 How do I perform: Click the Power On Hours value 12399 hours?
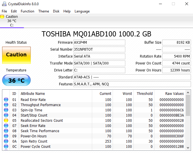(177, 70)
